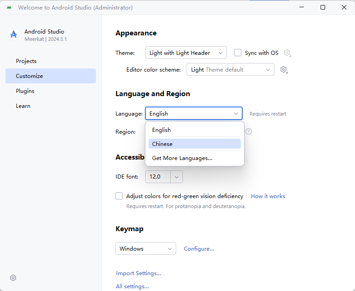Screen dimensions: 355x291
Task: Click the Configure keymap link
Action: (199, 248)
